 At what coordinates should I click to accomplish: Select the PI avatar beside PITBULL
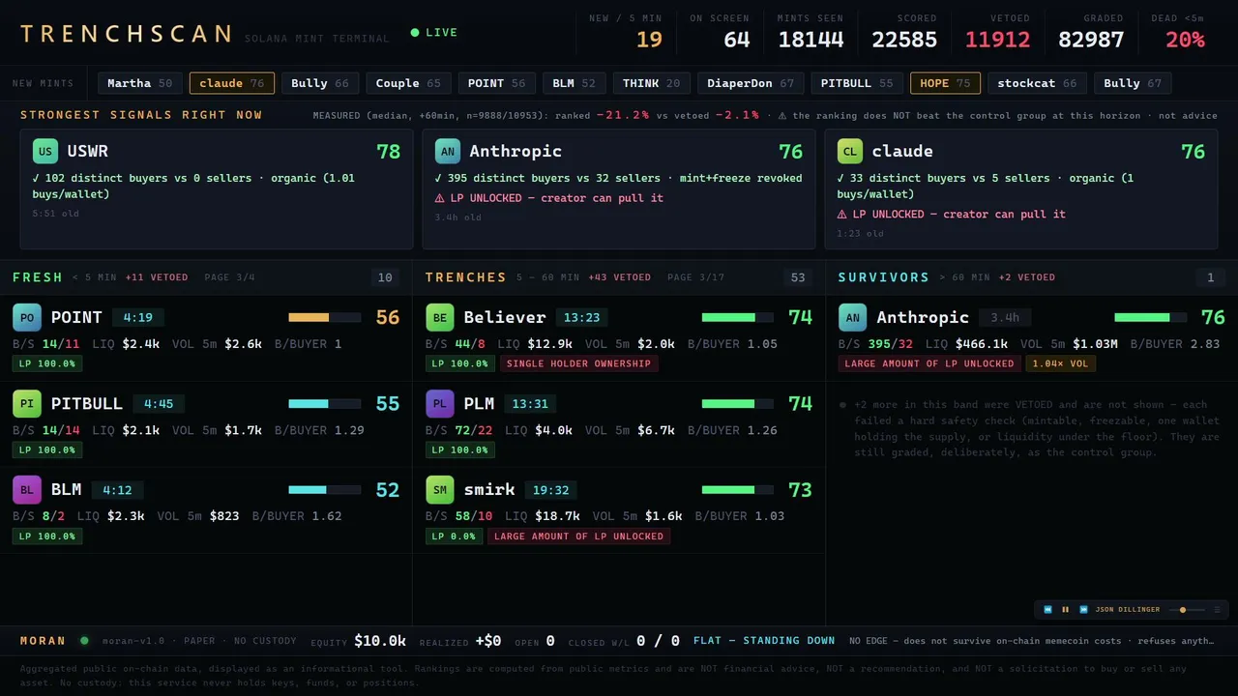coord(27,403)
